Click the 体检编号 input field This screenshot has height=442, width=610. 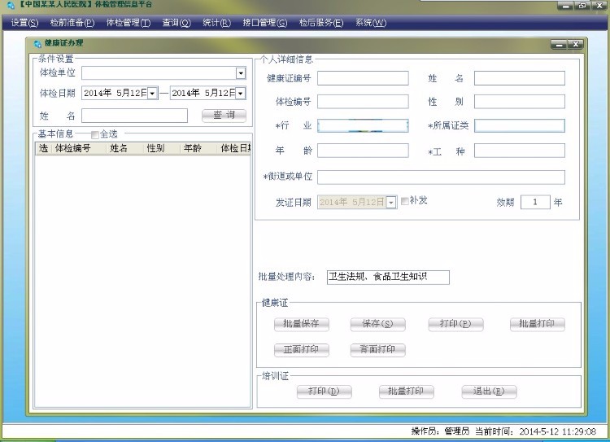tap(363, 102)
